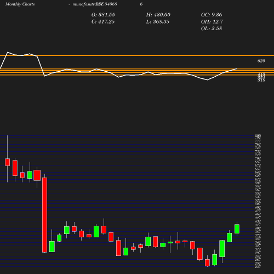Click the 567 price axis label
This screenshot has width=274, height=274.
click(x=258, y=190)
